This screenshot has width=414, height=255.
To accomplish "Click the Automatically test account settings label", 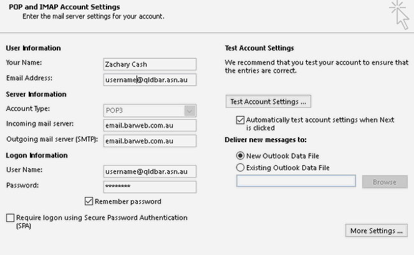I will pyautogui.click(x=320, y=124).
